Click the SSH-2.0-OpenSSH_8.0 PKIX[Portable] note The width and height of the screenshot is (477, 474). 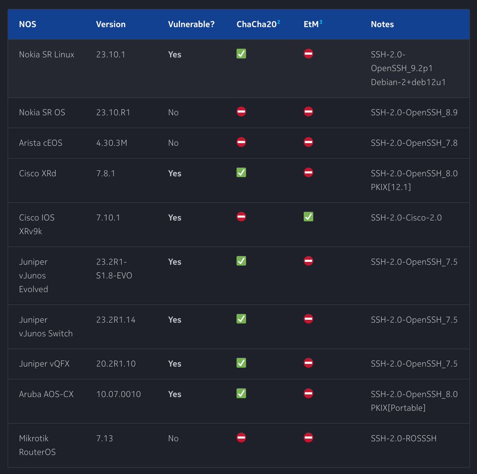[x=414, y=401]
